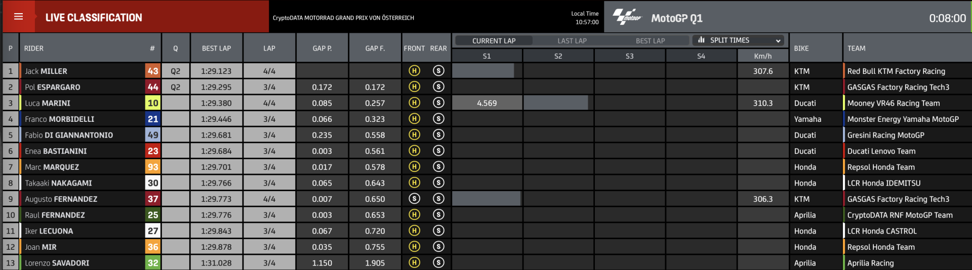Click the Monster Energy Yamaha MotoGP team
The height and width of the screenshot is (270, 972).
[903, 119]
